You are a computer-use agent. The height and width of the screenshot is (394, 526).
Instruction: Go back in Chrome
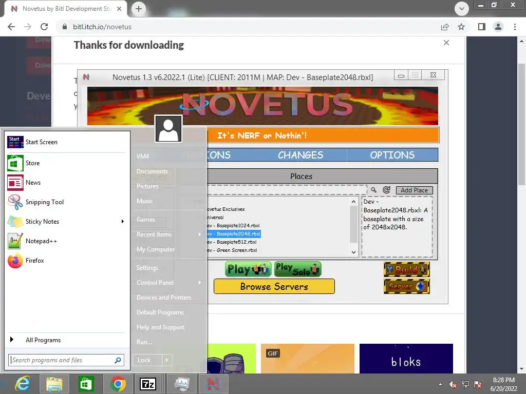(x=11, y=27)
